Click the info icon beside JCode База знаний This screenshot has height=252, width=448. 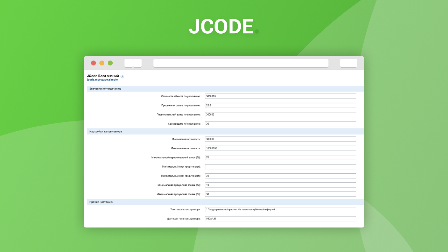122,76
